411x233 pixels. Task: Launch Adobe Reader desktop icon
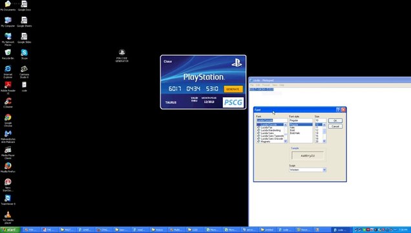coord(8,88)
